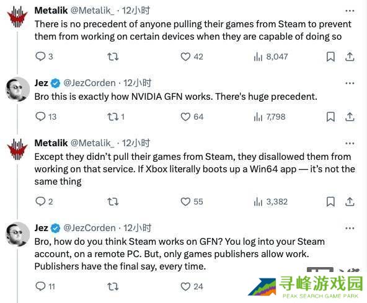The width and height of the screenshot is (367, 303).
Task: Like the tweet with 42 likes
Action: (x=192, y=56)
